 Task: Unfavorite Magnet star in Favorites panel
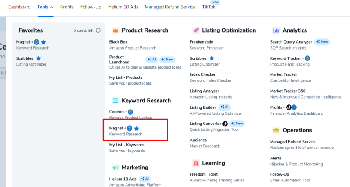pos(44,42)
